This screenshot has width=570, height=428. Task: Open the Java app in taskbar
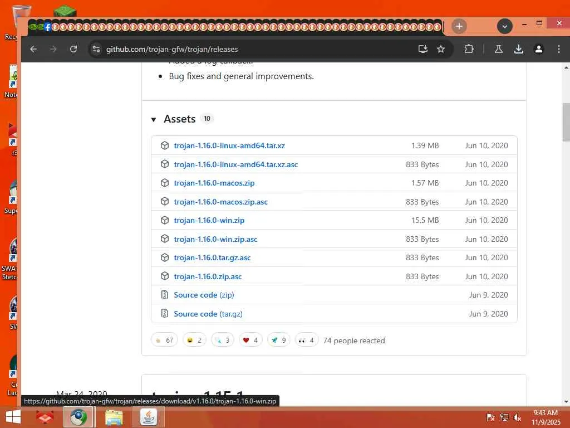coord(148,417)
